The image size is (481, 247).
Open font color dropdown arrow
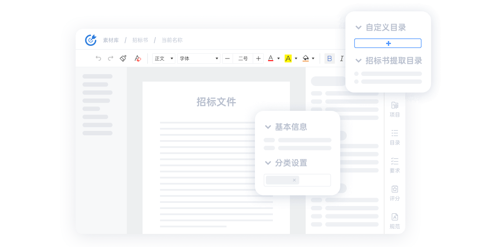click(279, 58)
